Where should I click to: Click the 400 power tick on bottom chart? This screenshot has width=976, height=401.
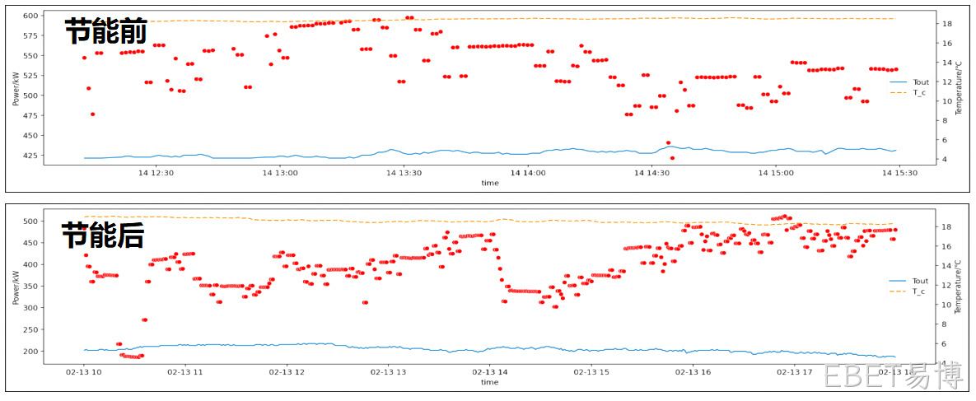click(31, 264)
